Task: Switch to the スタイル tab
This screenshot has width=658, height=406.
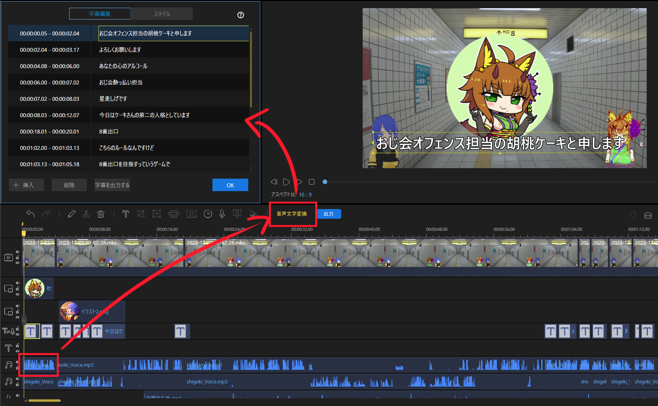Action: (162, 14)
